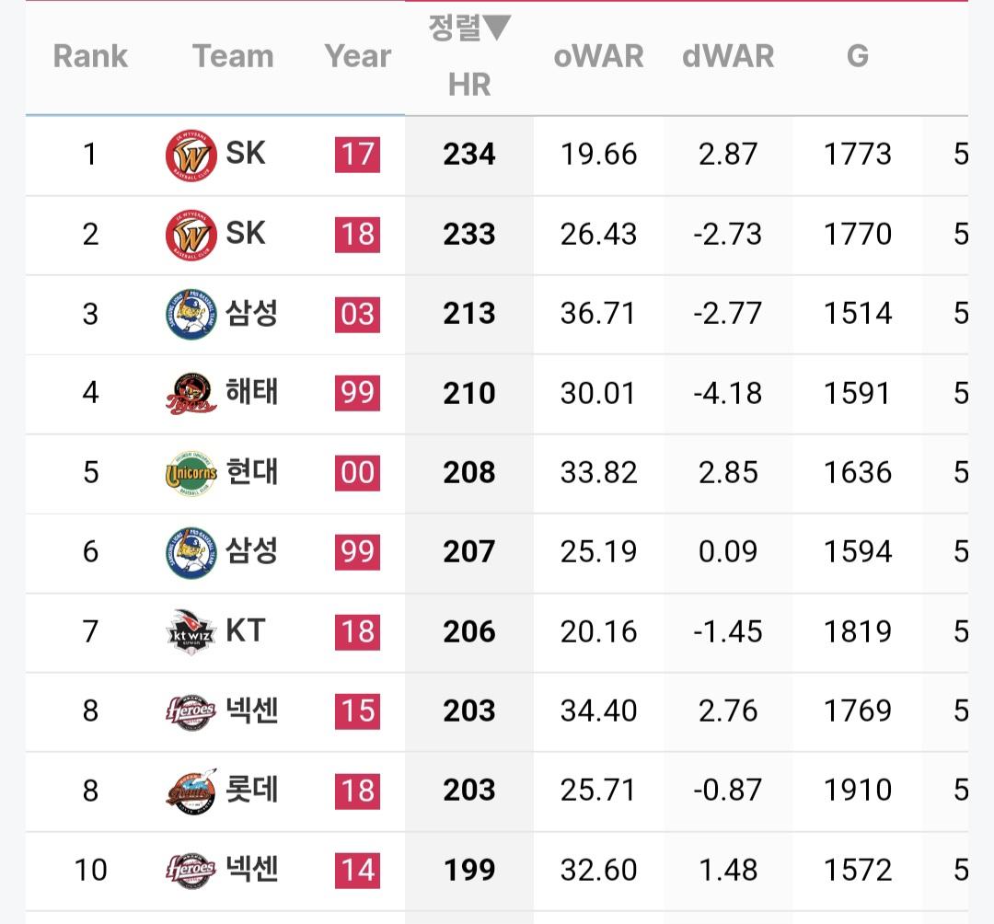The width and height of the screenshot is (994, 924).
Task: Click the year badge 00 for 현대
Action: 357,473
